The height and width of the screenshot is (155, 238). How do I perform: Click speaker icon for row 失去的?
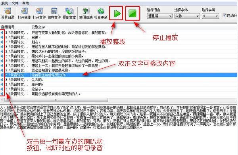click(x=2, y=80)
